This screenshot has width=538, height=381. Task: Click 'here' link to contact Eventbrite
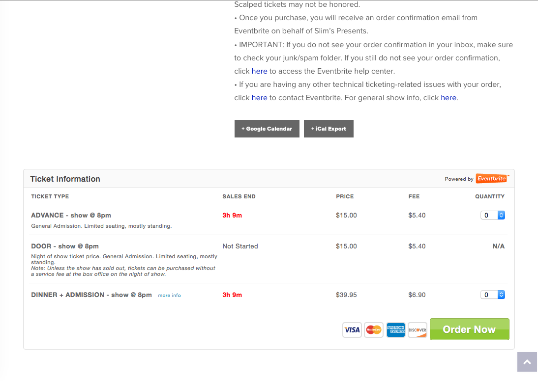[x=259, y=98]
